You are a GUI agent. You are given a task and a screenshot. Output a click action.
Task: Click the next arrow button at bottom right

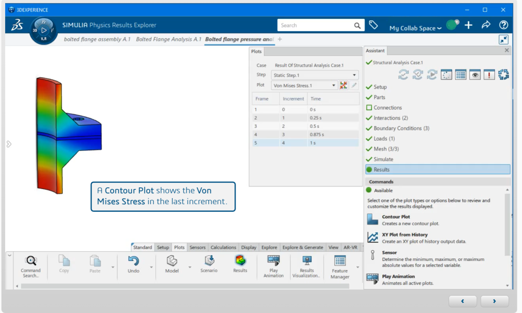point(494,301)
